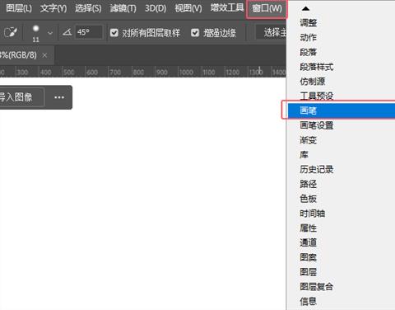395x310 pixels.
Task: Expand the brush picker dropdown arrow
Action: click(x=50, y=33)
